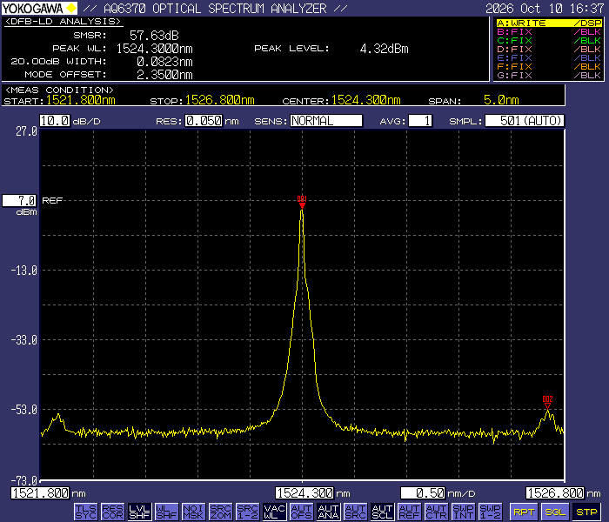609x522 pixels.
Task: Click the NOI MSK noise mask indicator
Action: [x=193, y=512]
